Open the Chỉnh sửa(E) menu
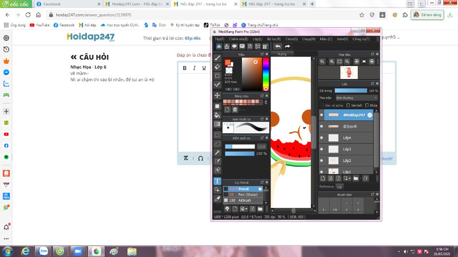 point(238,39)
